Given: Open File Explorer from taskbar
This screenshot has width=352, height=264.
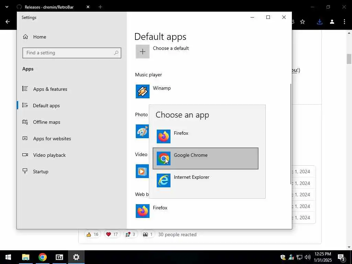Looking at the screenshot, I should click(x=25, y=257).
